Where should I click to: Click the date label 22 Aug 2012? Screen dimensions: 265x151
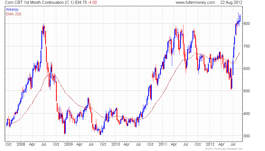click(231, 2)
